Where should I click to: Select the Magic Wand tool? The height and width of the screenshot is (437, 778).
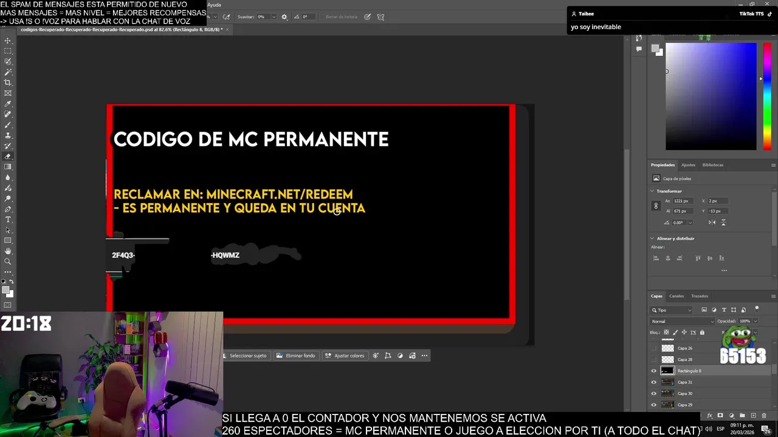coord(8,72)
